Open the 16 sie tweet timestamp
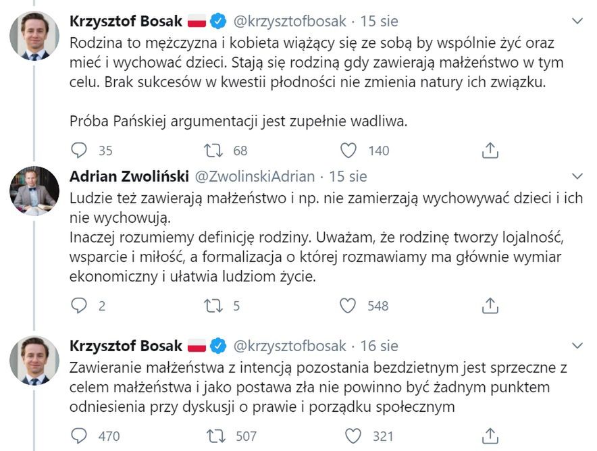 379,346
